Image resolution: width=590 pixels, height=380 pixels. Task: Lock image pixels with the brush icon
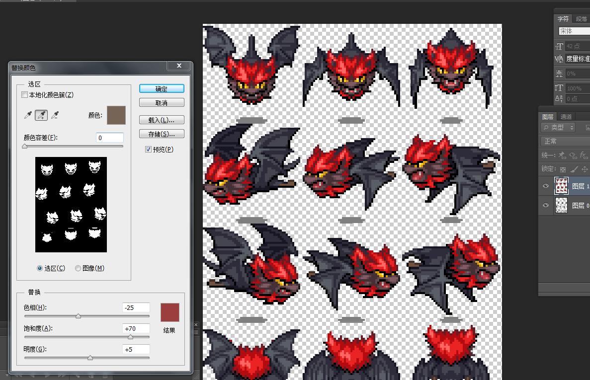pos(574,169)
